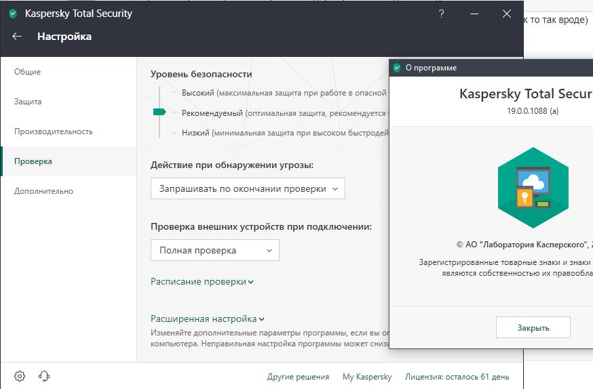Click the shield icon in О программе title
The height and width of the screenshot is (389, 593).
click(397, 68)
